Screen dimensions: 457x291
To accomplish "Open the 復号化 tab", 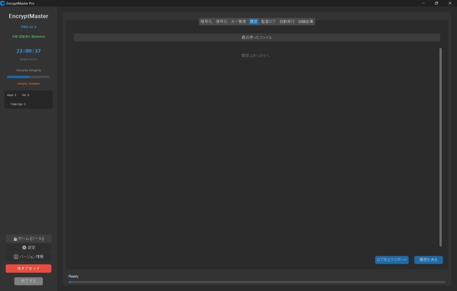I will point(222,21).
